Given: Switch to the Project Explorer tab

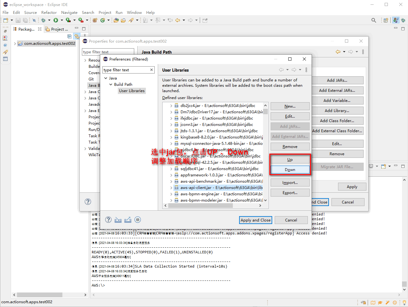Looking at the screenshot, I should click(58, 29).
